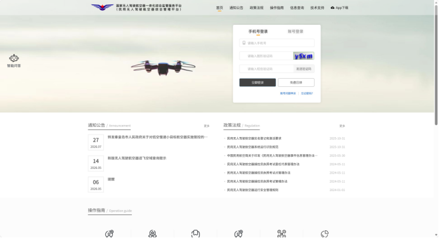Focus the 请输入手机号 phone number field
Screen dimensions: 439x238
point(277,43)
